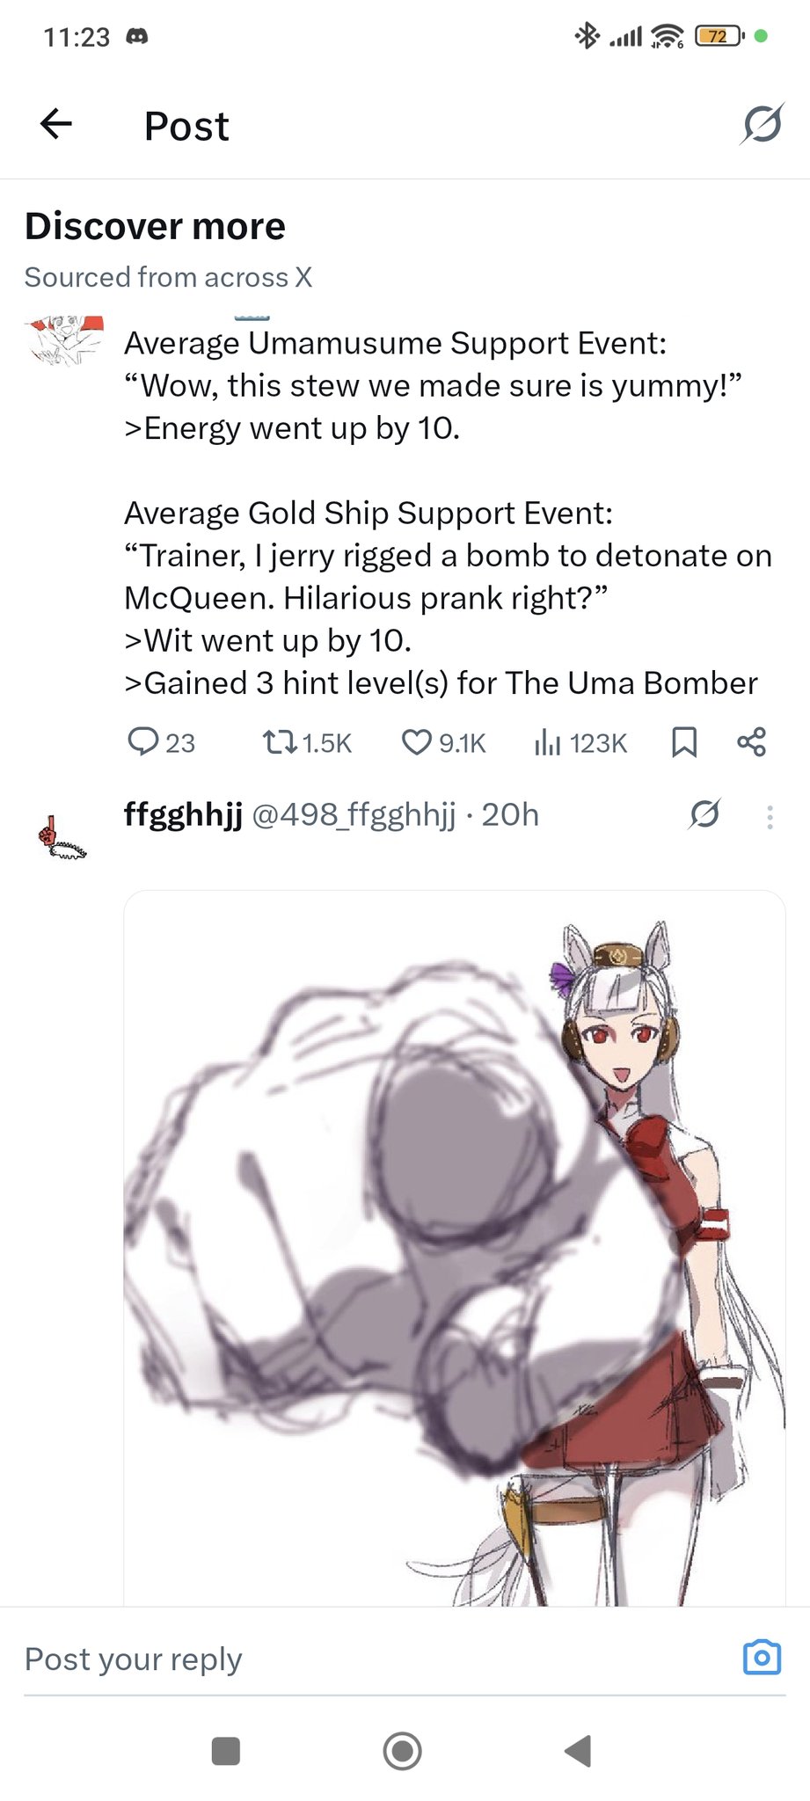
Task: Open replies via the 23 comments icon
Action: pyautogui.click(x=161, y=743)
